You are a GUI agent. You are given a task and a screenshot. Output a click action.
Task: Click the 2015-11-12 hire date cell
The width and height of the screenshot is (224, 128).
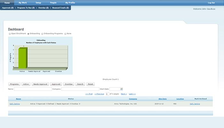[x=159, y=104]
